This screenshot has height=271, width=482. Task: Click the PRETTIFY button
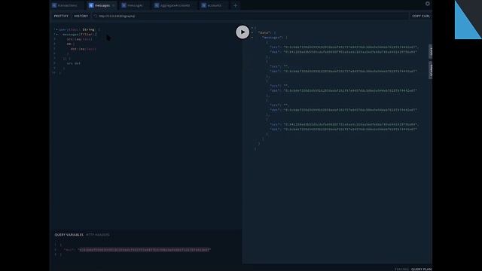pos(61,16)
